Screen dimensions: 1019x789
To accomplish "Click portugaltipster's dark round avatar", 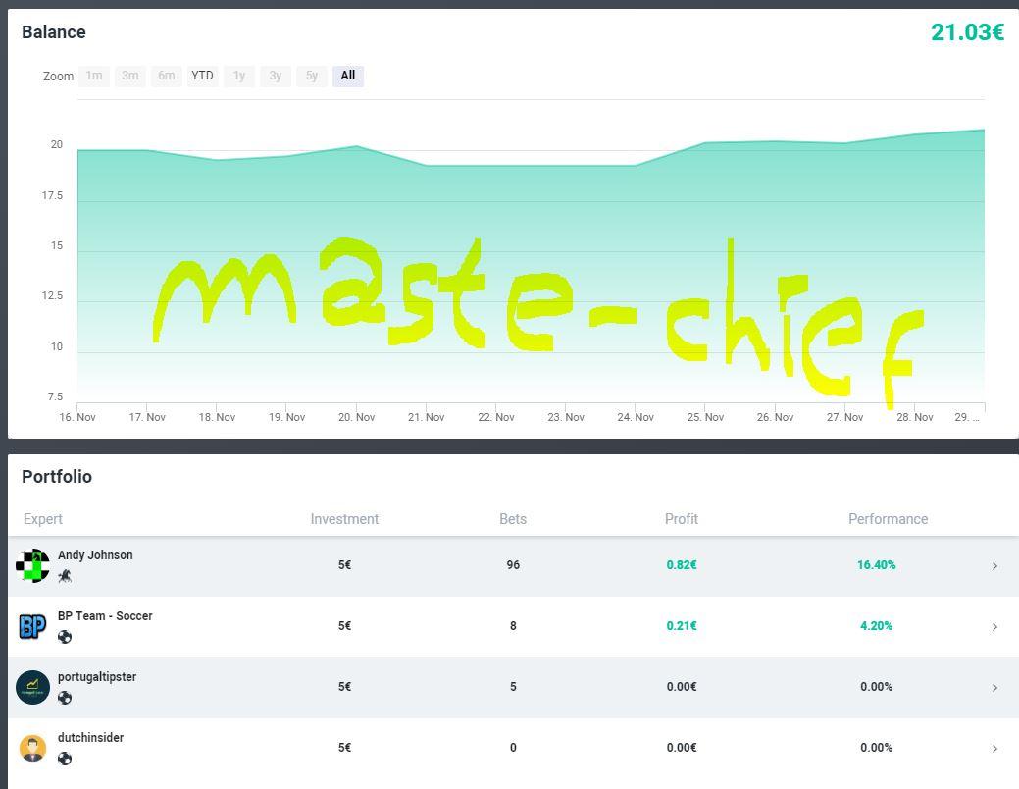I will coord(32,687).
